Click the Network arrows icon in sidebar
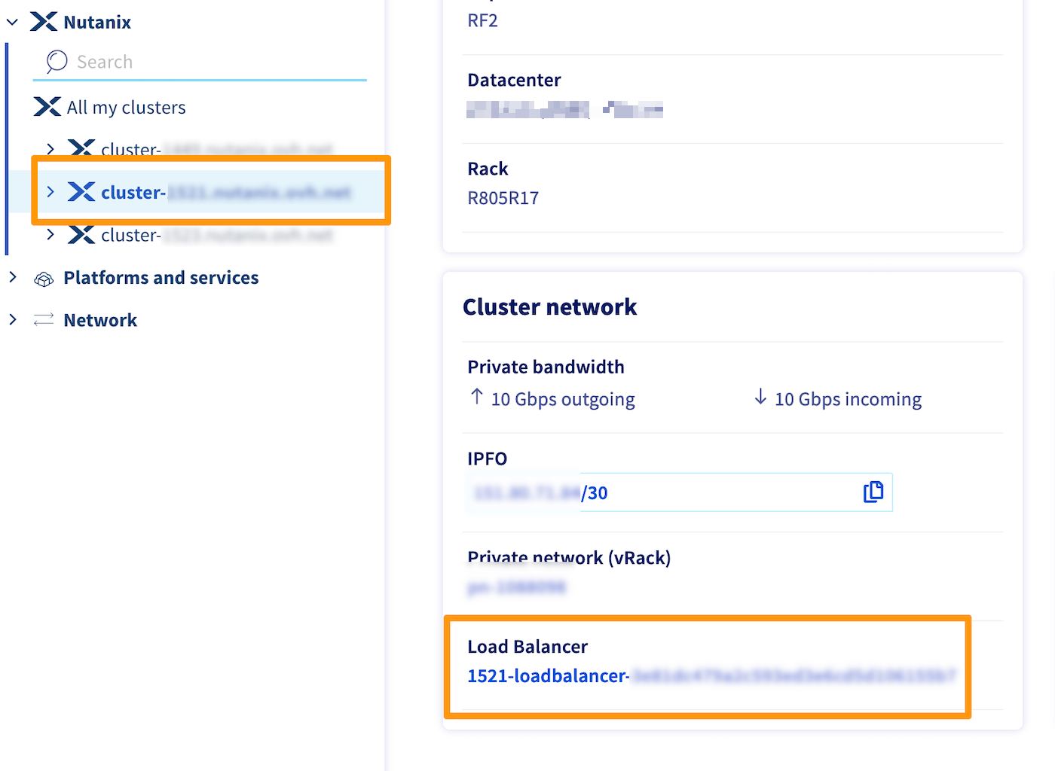Screen dimensions: 1055x771 (43, 319)
